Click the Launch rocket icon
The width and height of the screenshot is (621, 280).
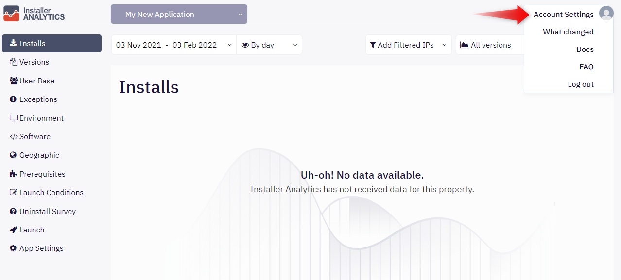(x=13, y=230)
